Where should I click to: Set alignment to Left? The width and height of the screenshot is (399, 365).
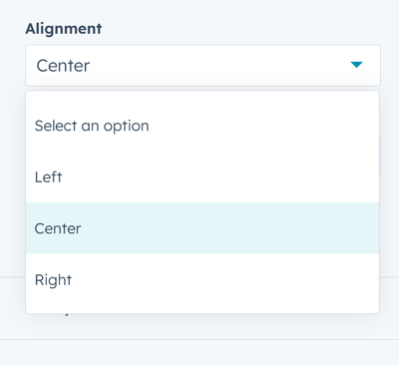point(202,177)
